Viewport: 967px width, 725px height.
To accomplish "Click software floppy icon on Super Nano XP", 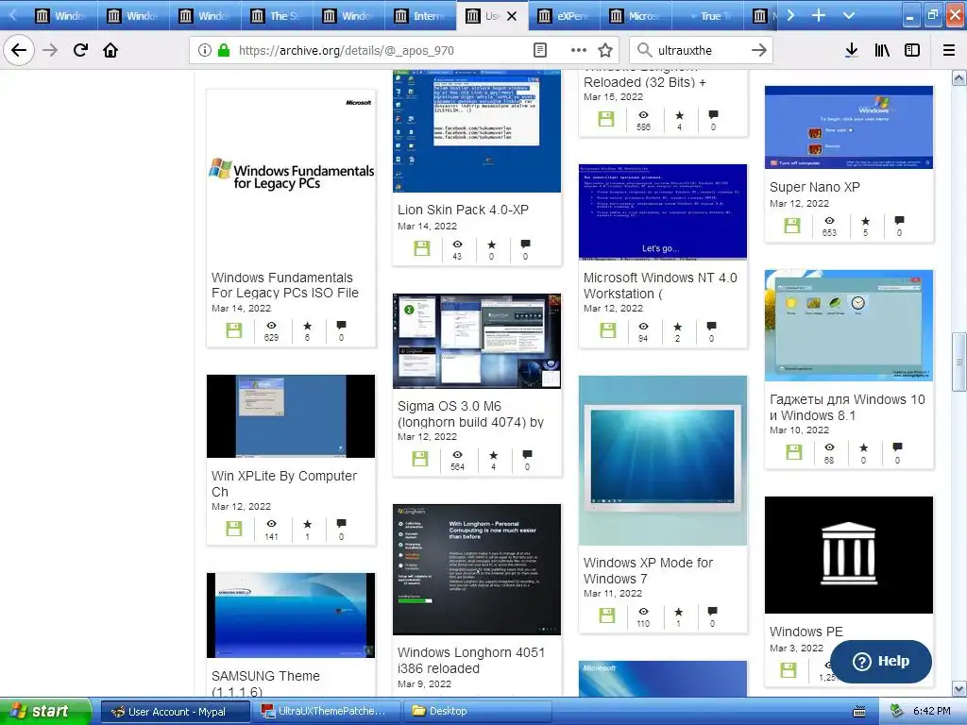I will coord(792,226).
